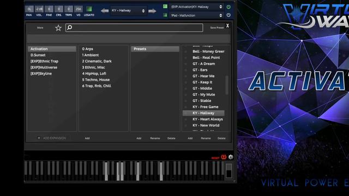Click inside the preset search field
This screenshot has height=196, width=349.
(134, 28)
